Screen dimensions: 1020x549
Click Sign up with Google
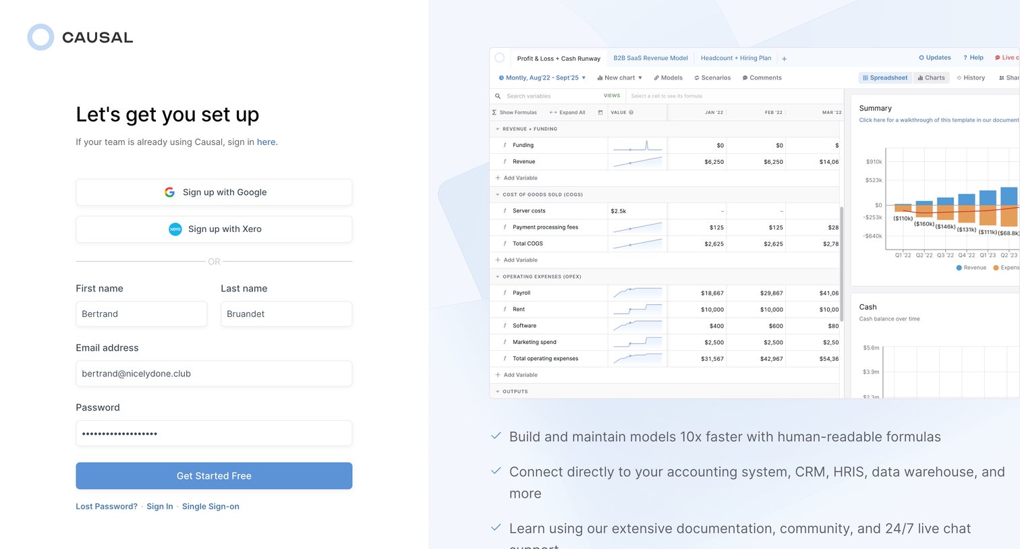214,192
